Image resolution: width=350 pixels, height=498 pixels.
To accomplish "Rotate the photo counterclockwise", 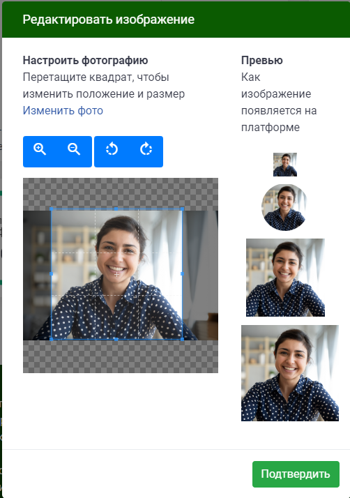I will click(112, 149).
